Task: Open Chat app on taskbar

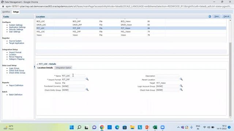Action: click(94, 127)
